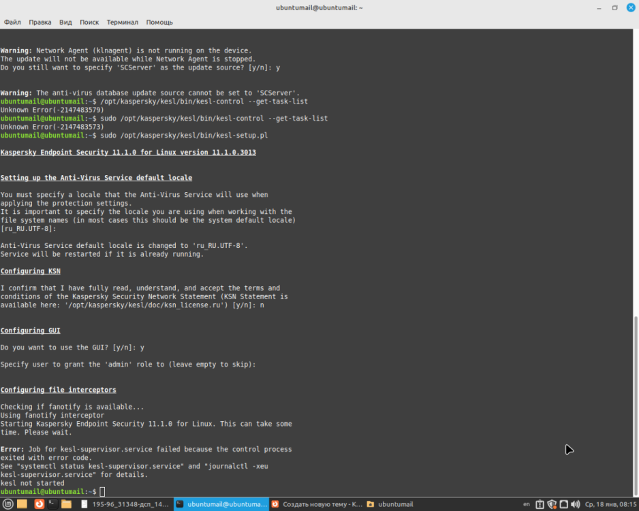
Task: Click the terminal cursor at the last prompt
Action: 102,492
